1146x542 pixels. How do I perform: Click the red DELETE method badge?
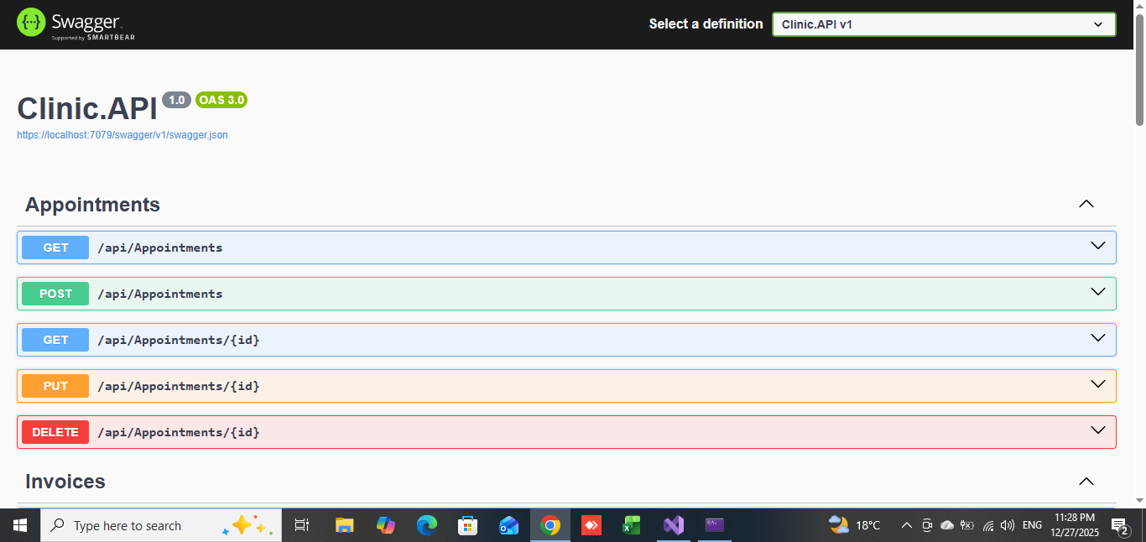pos(55,432)
